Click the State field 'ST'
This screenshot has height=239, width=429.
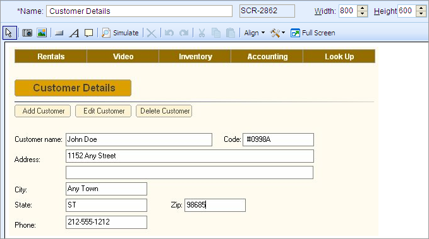[x=106, y=205]
